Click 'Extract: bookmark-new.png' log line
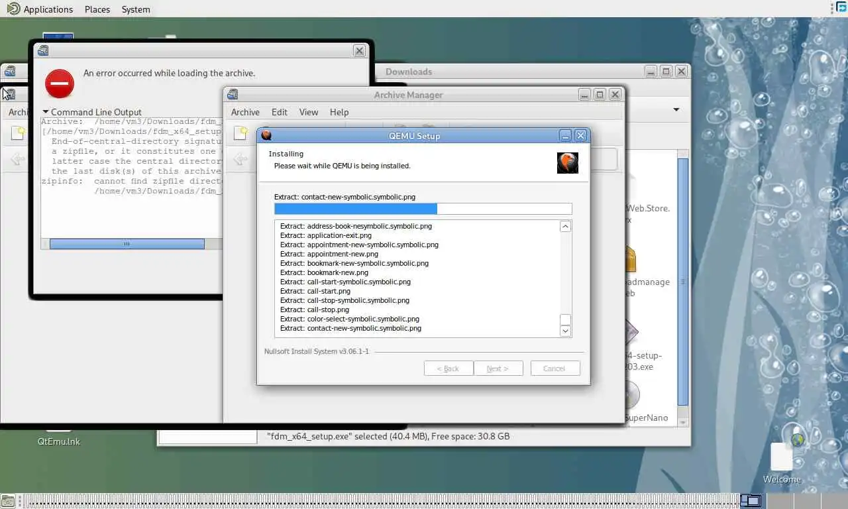Viewport: 848px width, 509px height. (x=324, y=272)
